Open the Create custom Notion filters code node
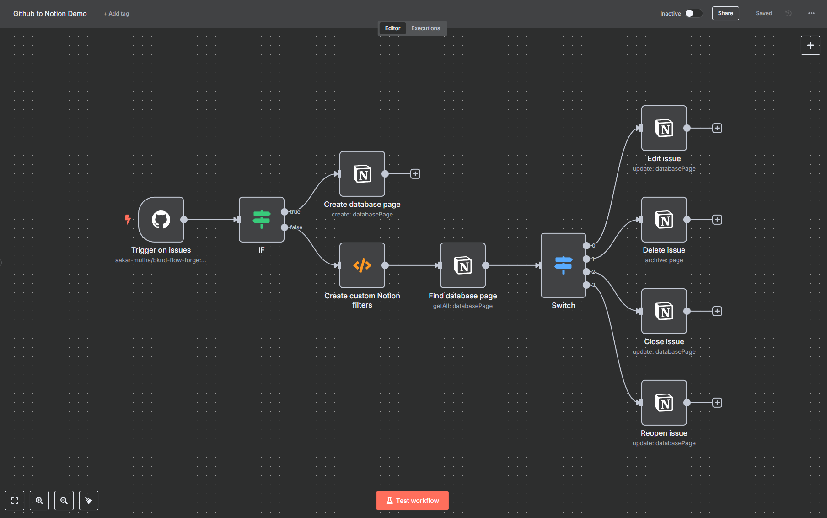 [x=362, y=265]
